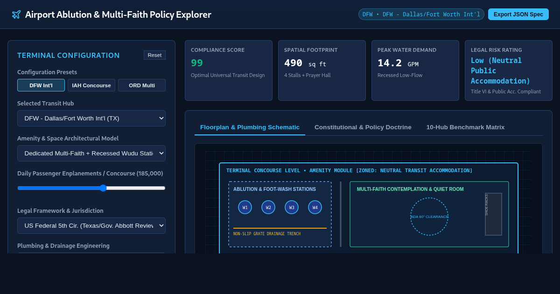Apply the IAH Concourse preset

click(x=91, y=85)
